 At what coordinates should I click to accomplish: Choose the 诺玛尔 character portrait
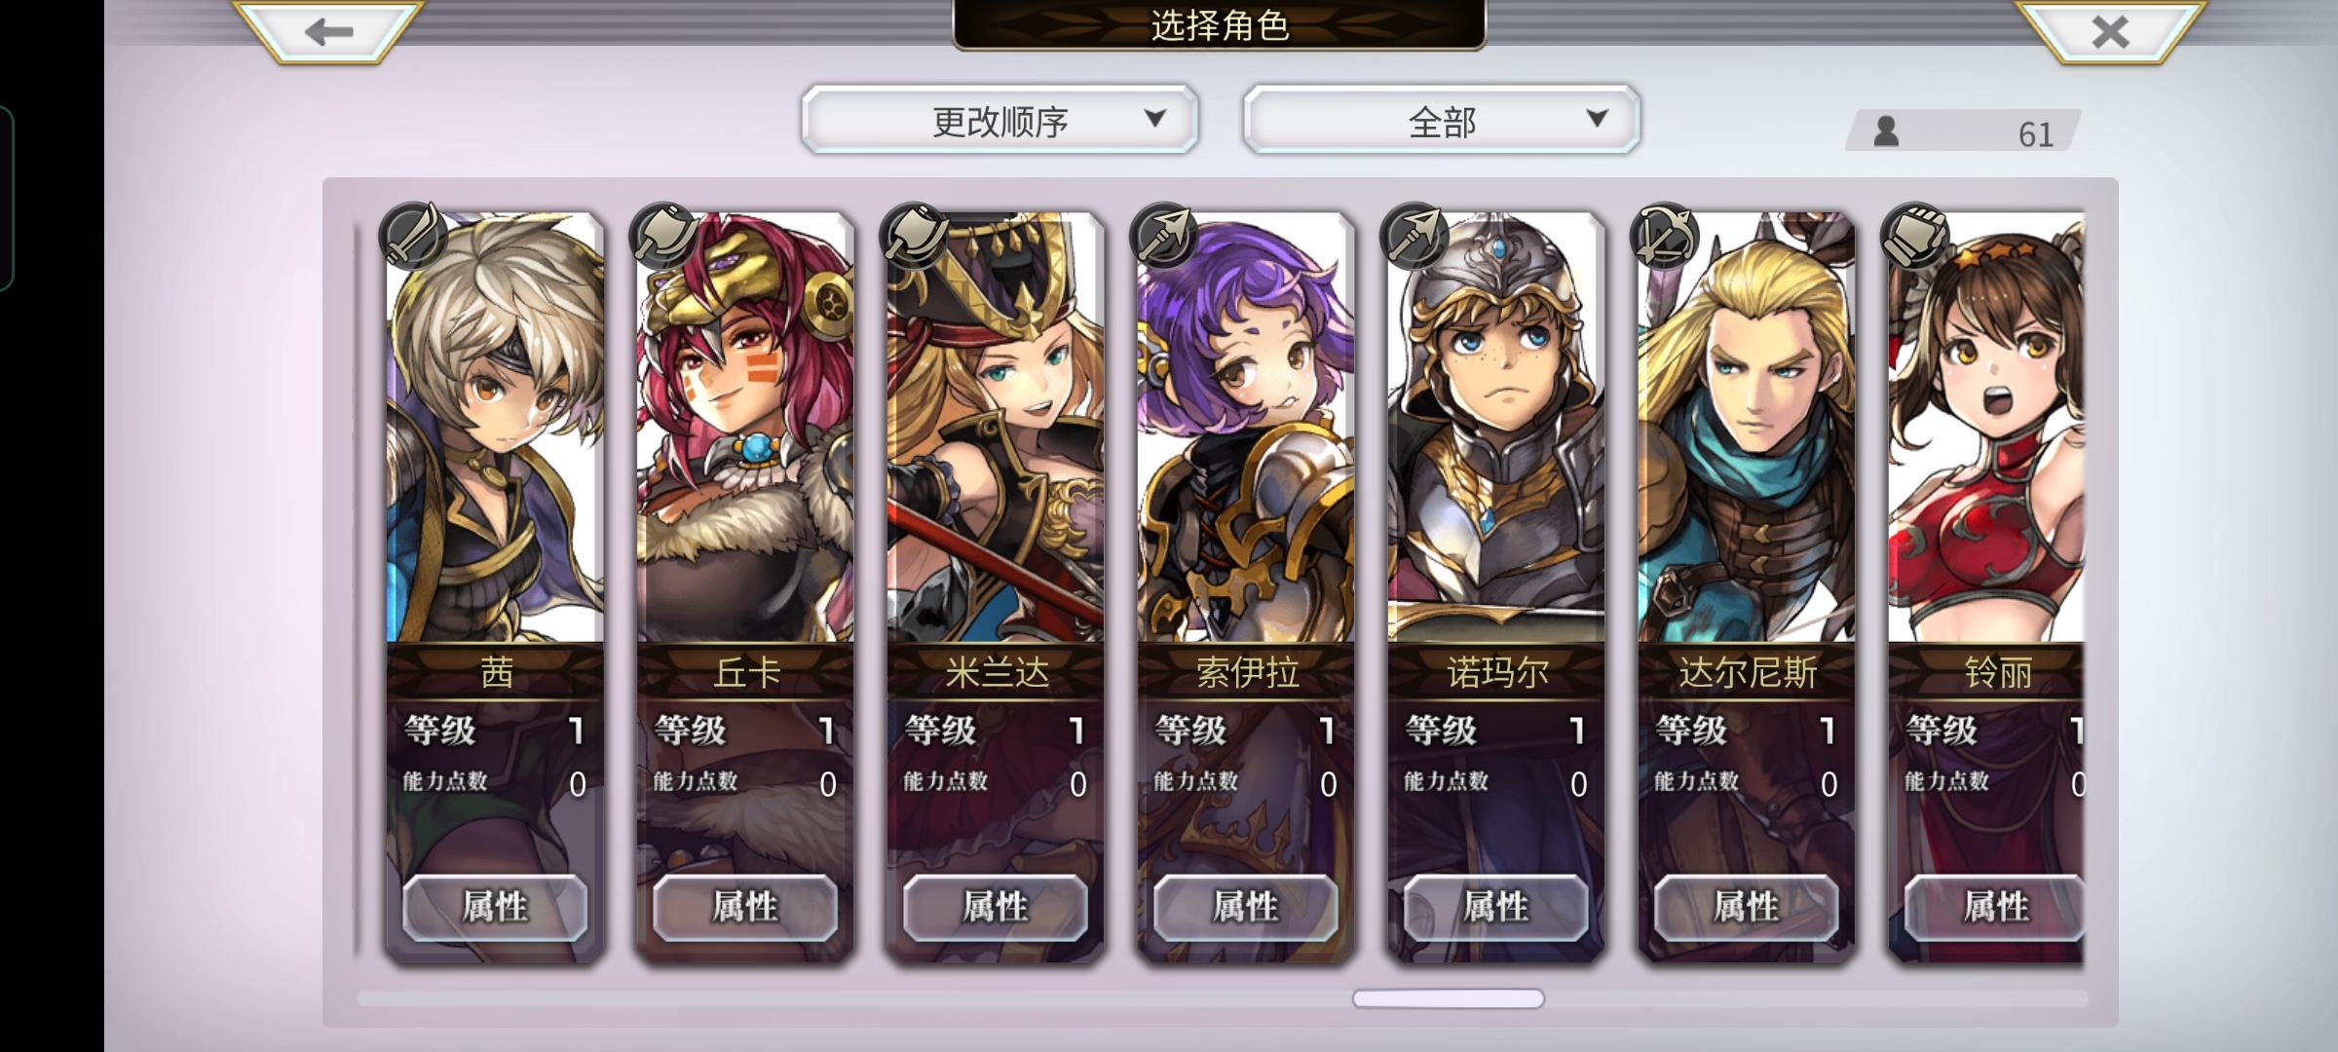(1496, 429)
